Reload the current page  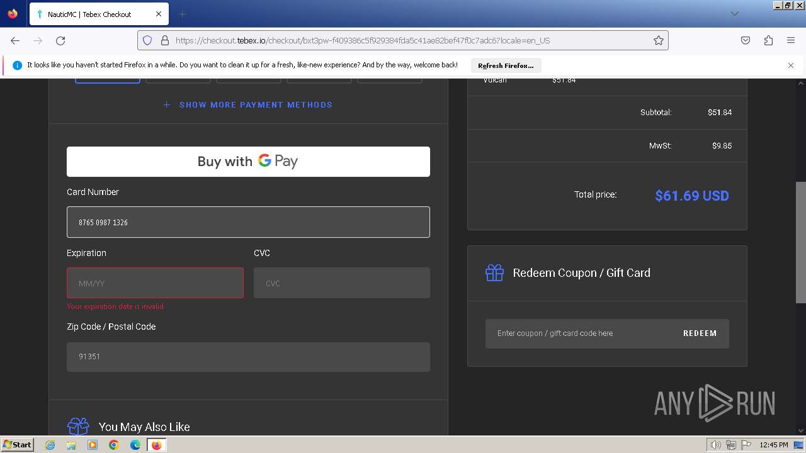(x=60, y=40)
